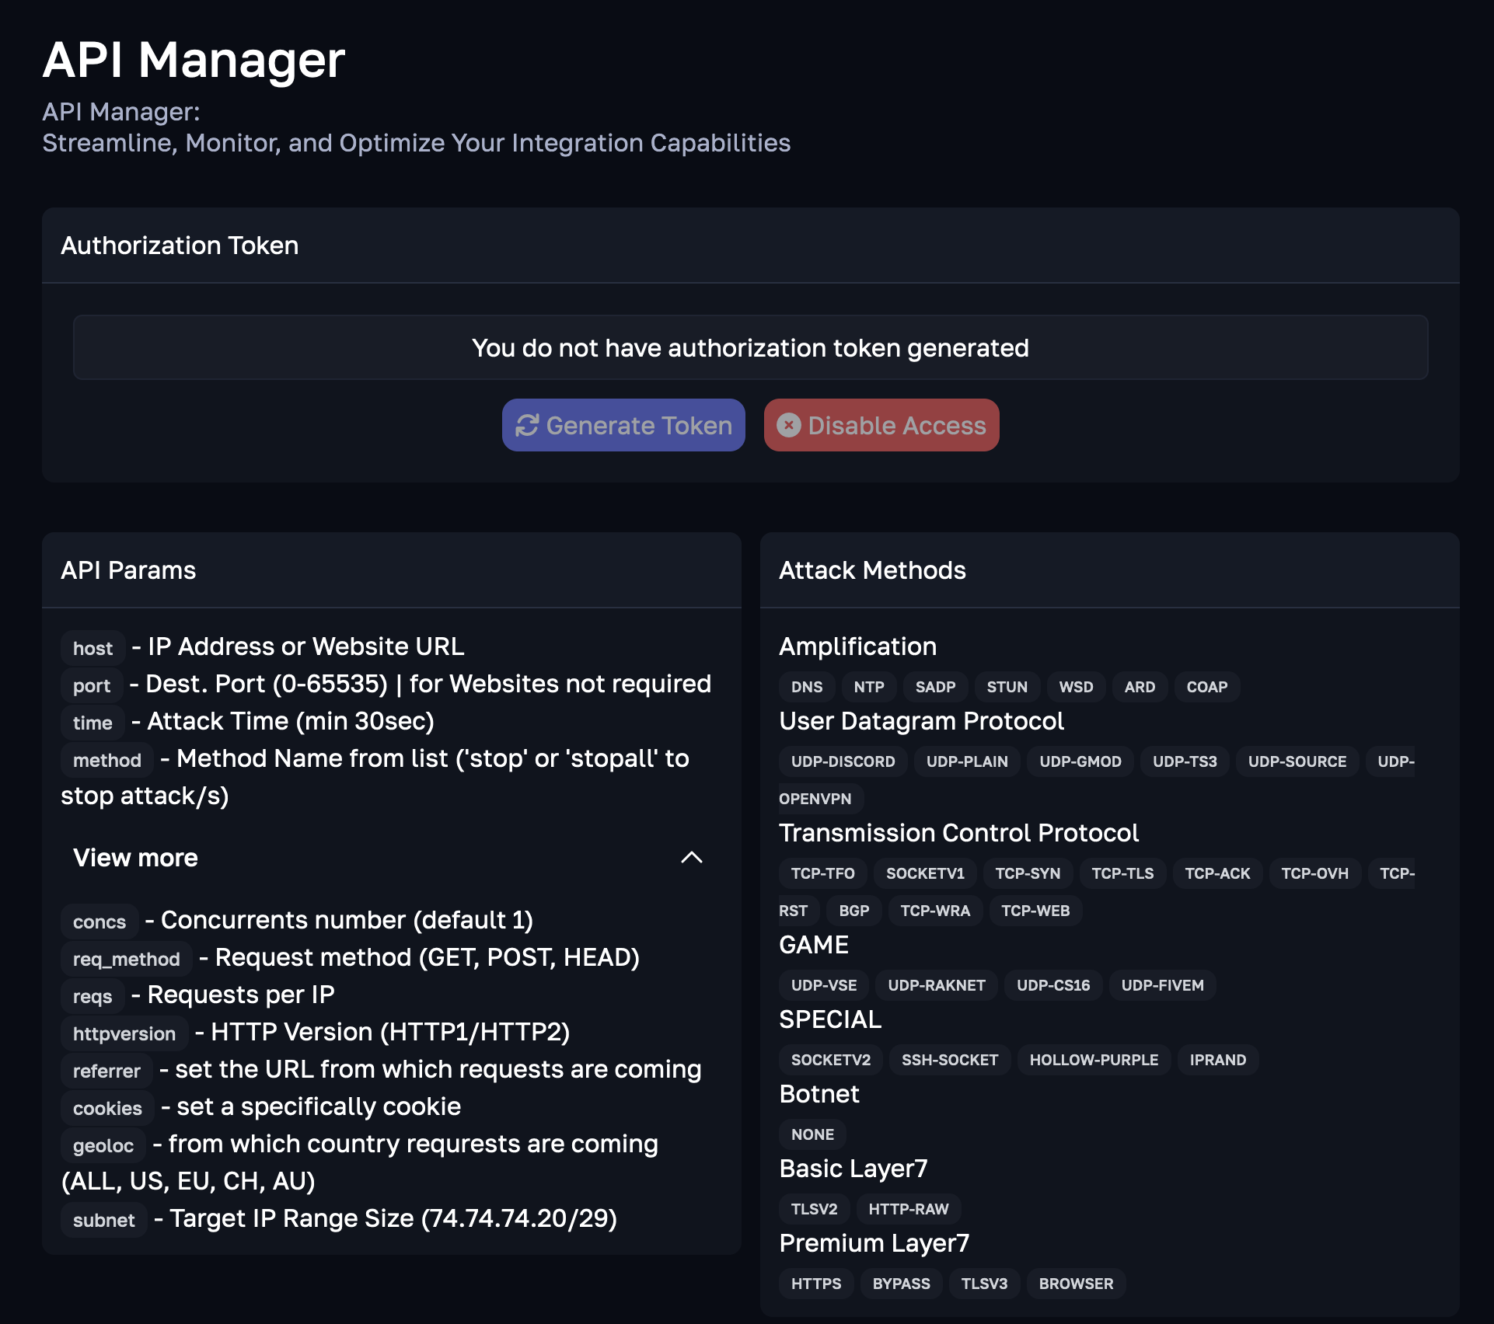Select the UDP-DISCORD attack method
Viewport: 1494px width, 1324px height.
point(842,761)
